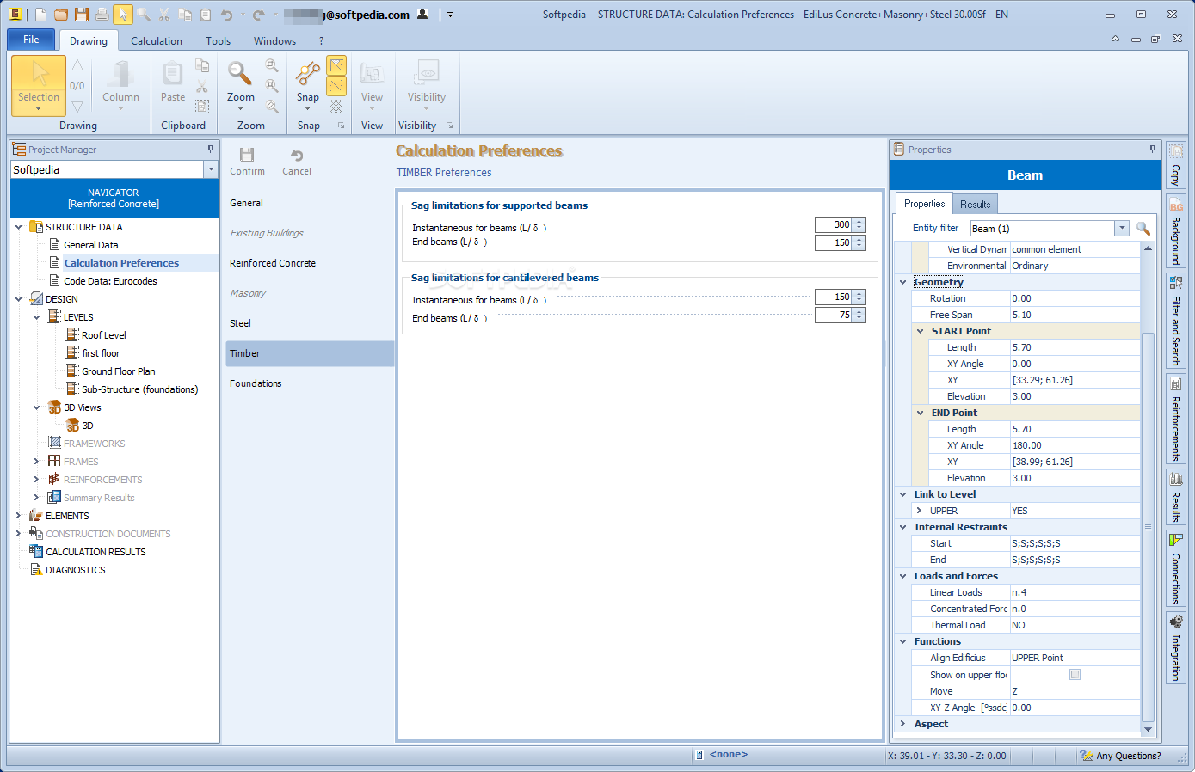Select CALCULATION RESULTS in the tree

95,552
